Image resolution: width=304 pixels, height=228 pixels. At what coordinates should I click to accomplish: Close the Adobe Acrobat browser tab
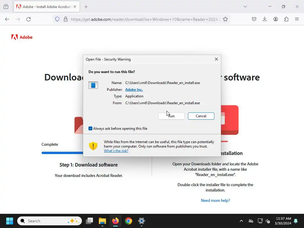coord(75,7)
